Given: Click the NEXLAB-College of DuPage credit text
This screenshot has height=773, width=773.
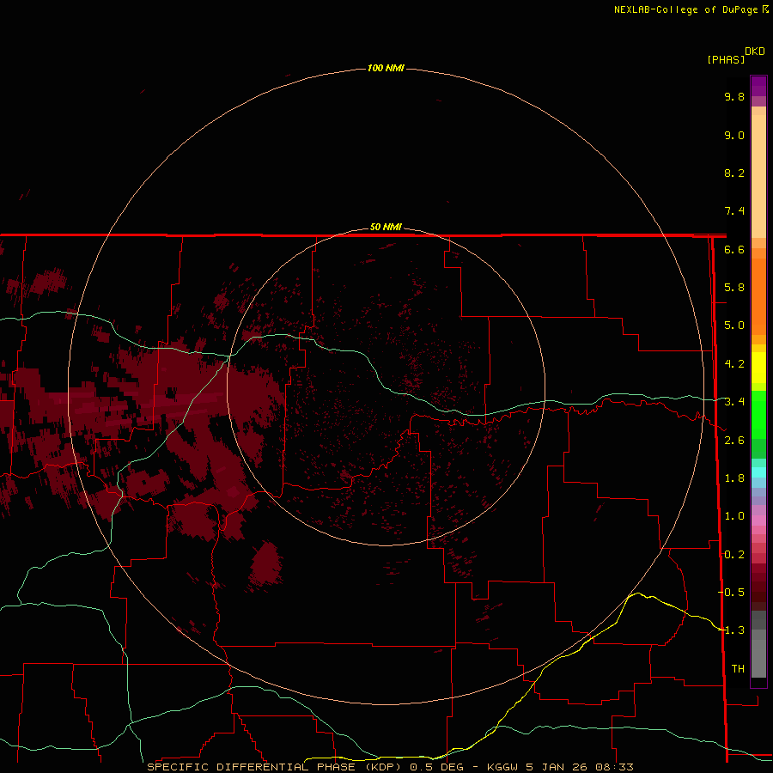Looking at the screenshot, I should pos(685,9).
